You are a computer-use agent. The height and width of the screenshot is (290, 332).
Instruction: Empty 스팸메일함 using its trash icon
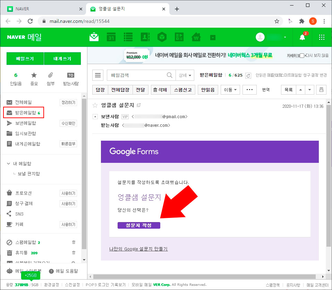pyautogui.click(x=74, y=242)
